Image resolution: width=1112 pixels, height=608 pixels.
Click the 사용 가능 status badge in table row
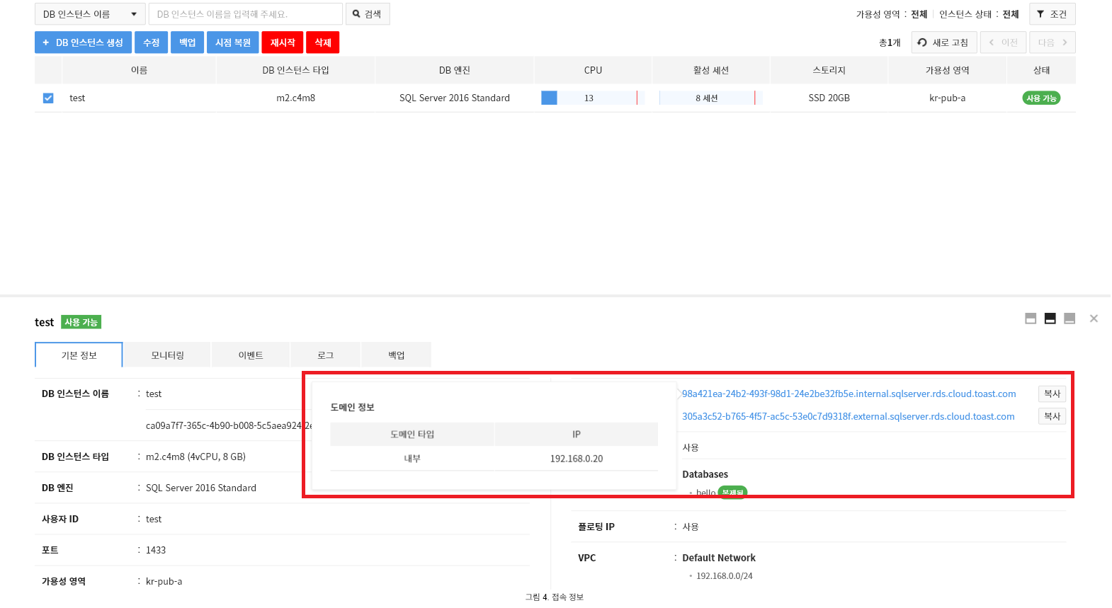[1041, 98]
